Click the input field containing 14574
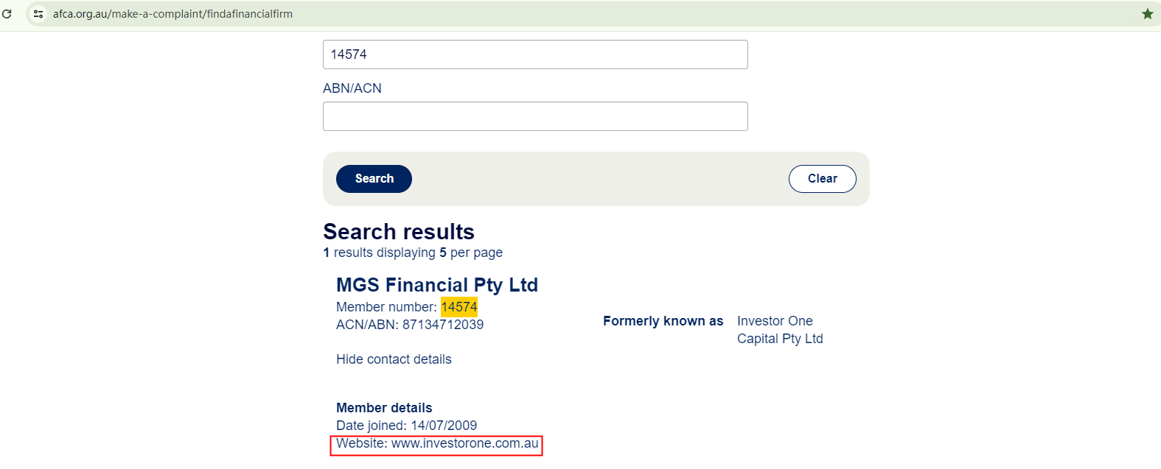1161x469 pixels. (x=535, y=54)
